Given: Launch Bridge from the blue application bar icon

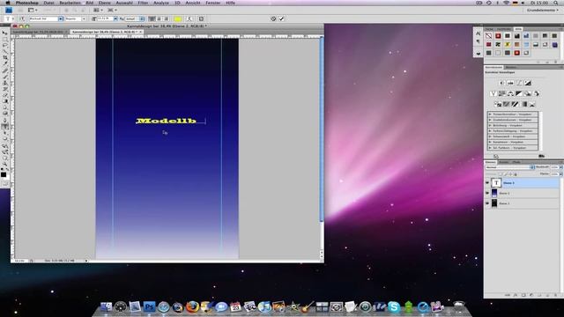Looking at the screenshot, I should click(9, 10).
